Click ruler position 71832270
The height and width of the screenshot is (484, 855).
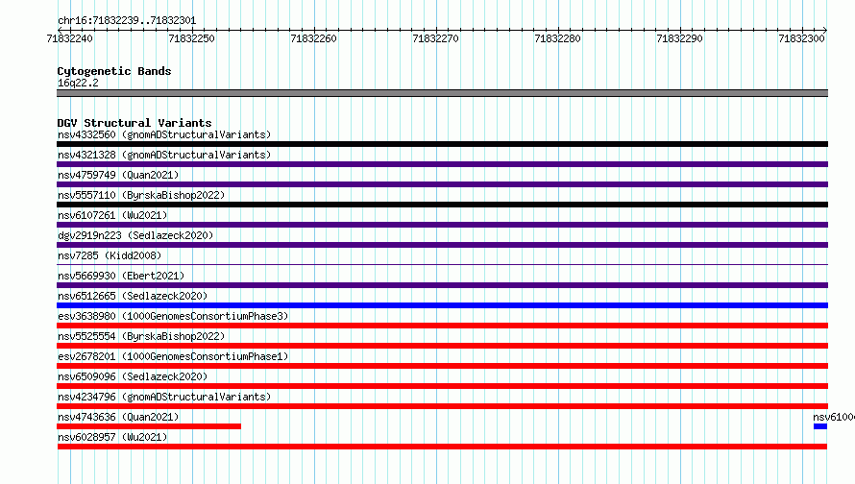436,38
